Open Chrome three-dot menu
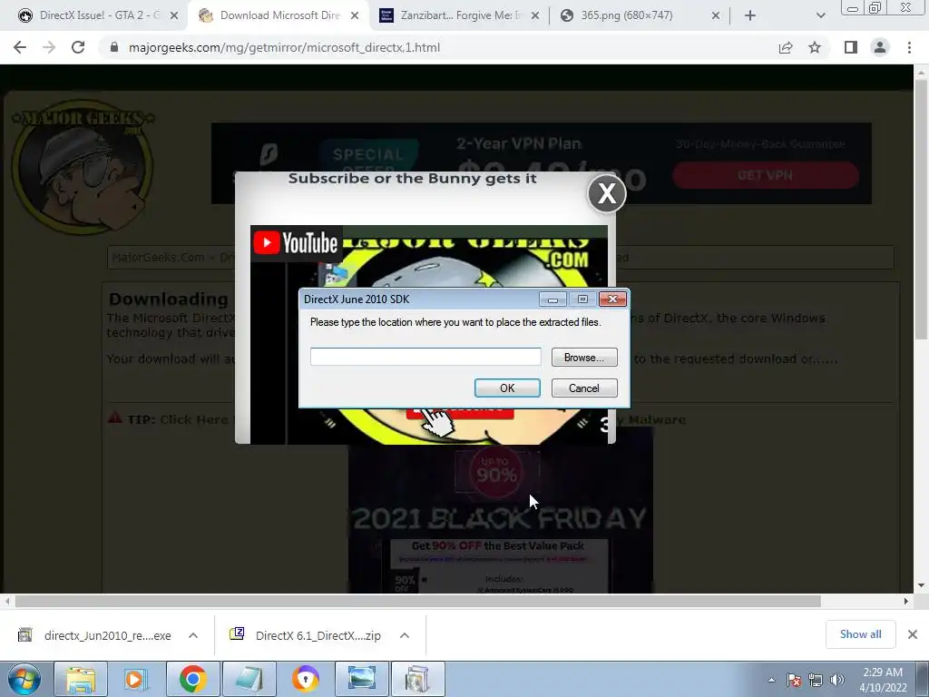 click(909, 47)
